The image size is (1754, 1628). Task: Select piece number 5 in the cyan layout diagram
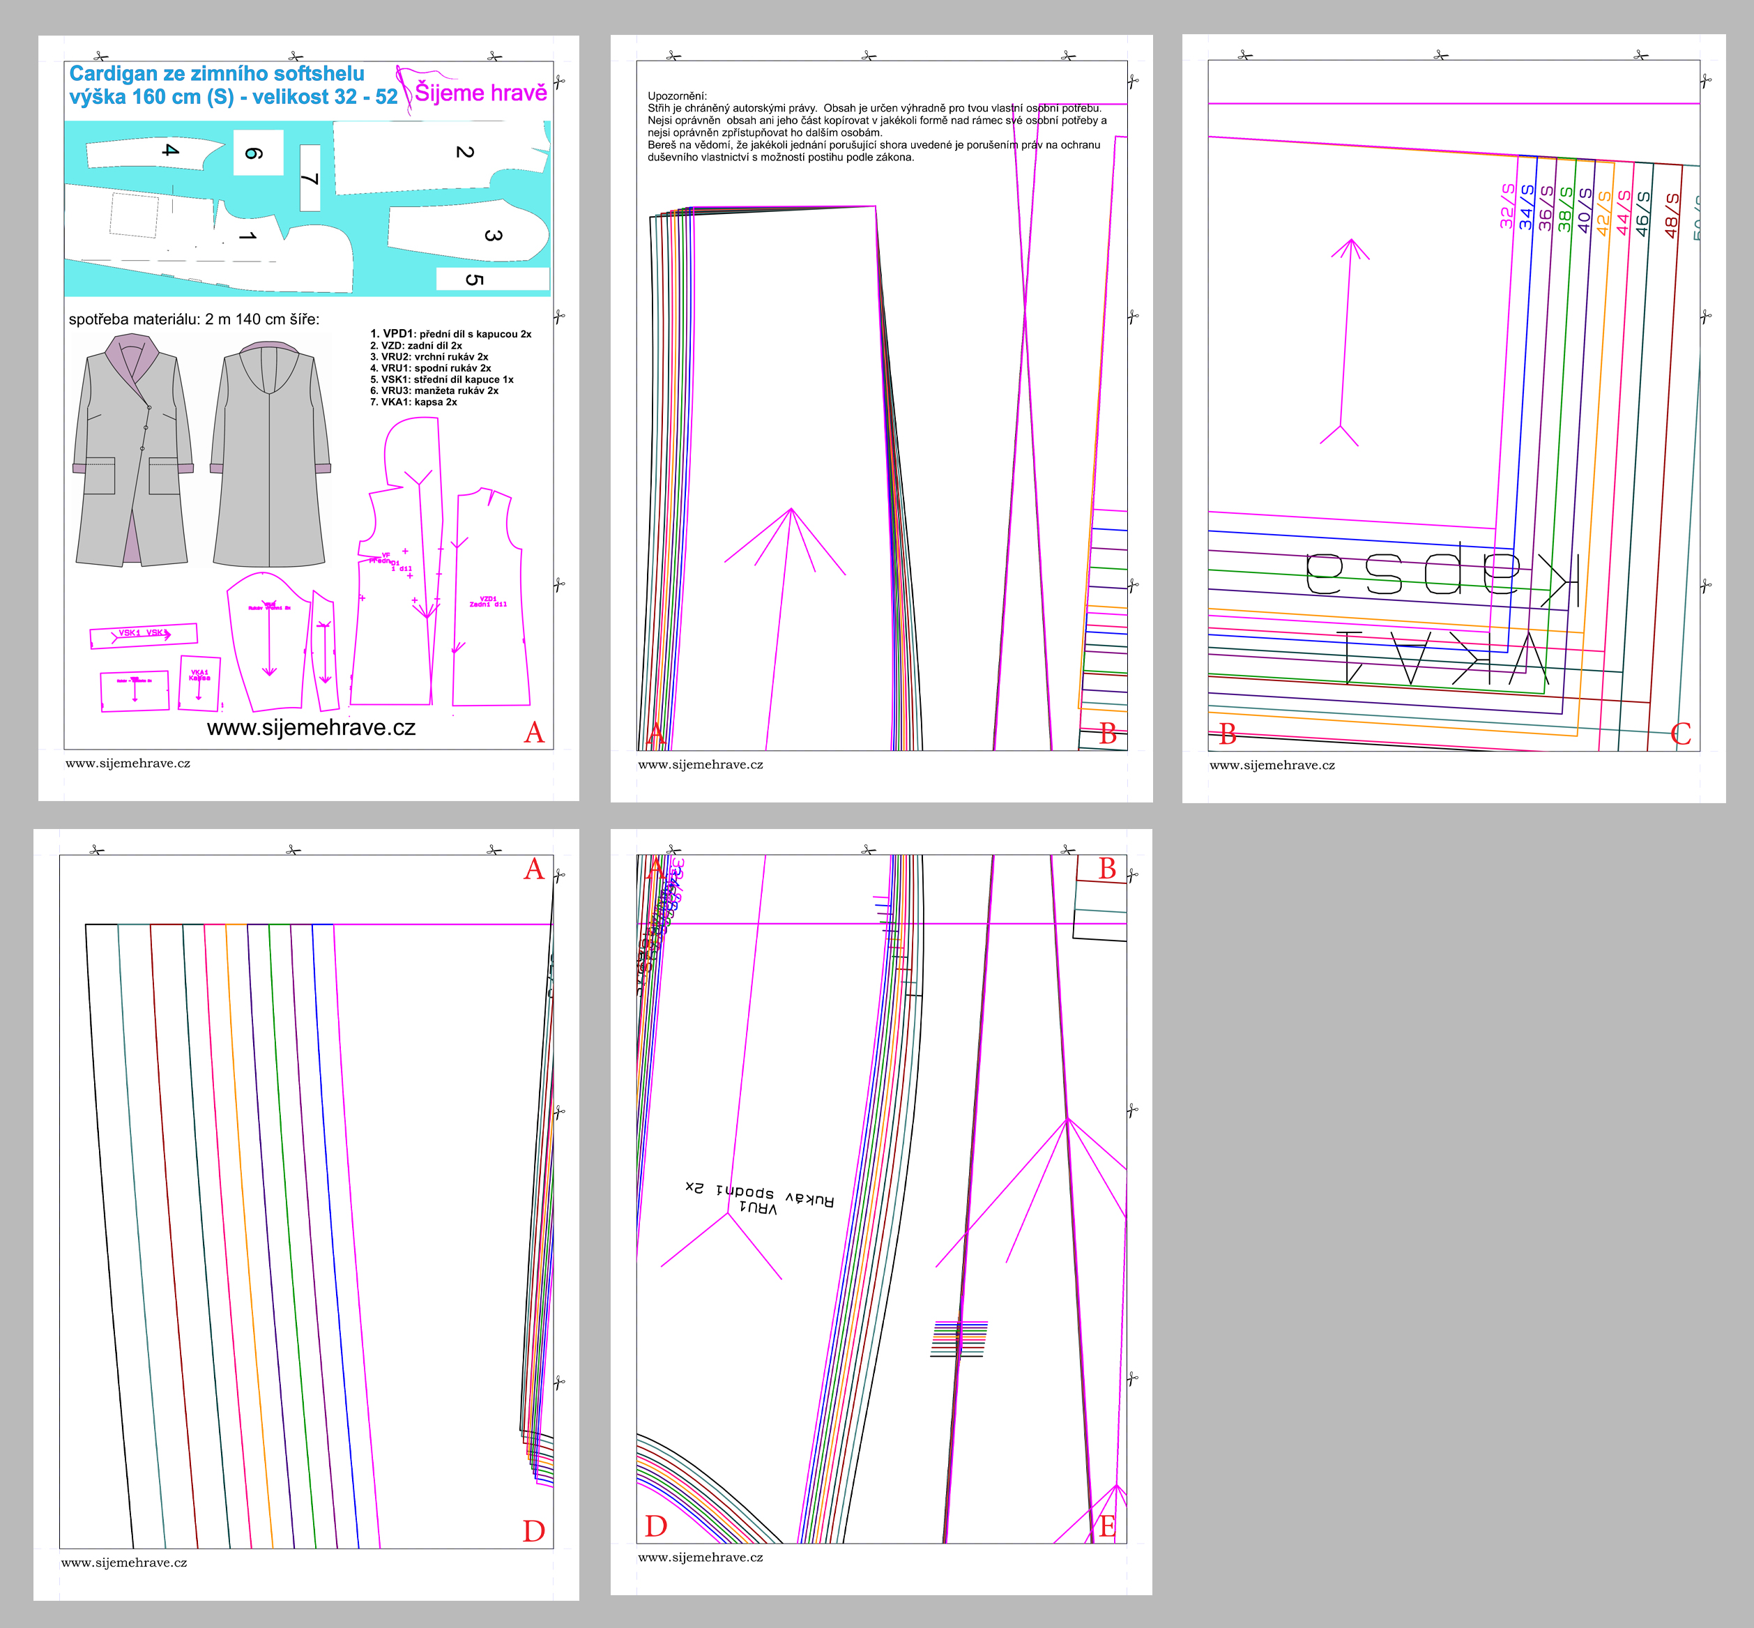(x=474, y=280)
